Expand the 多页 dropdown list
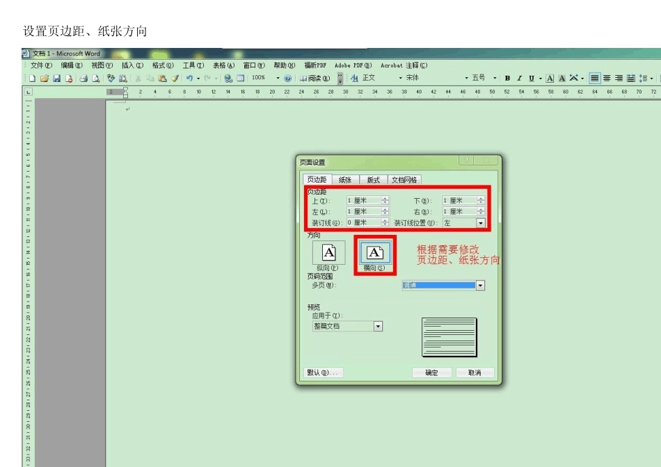Viewport: 661px width, 467px height. pos(480,286)
